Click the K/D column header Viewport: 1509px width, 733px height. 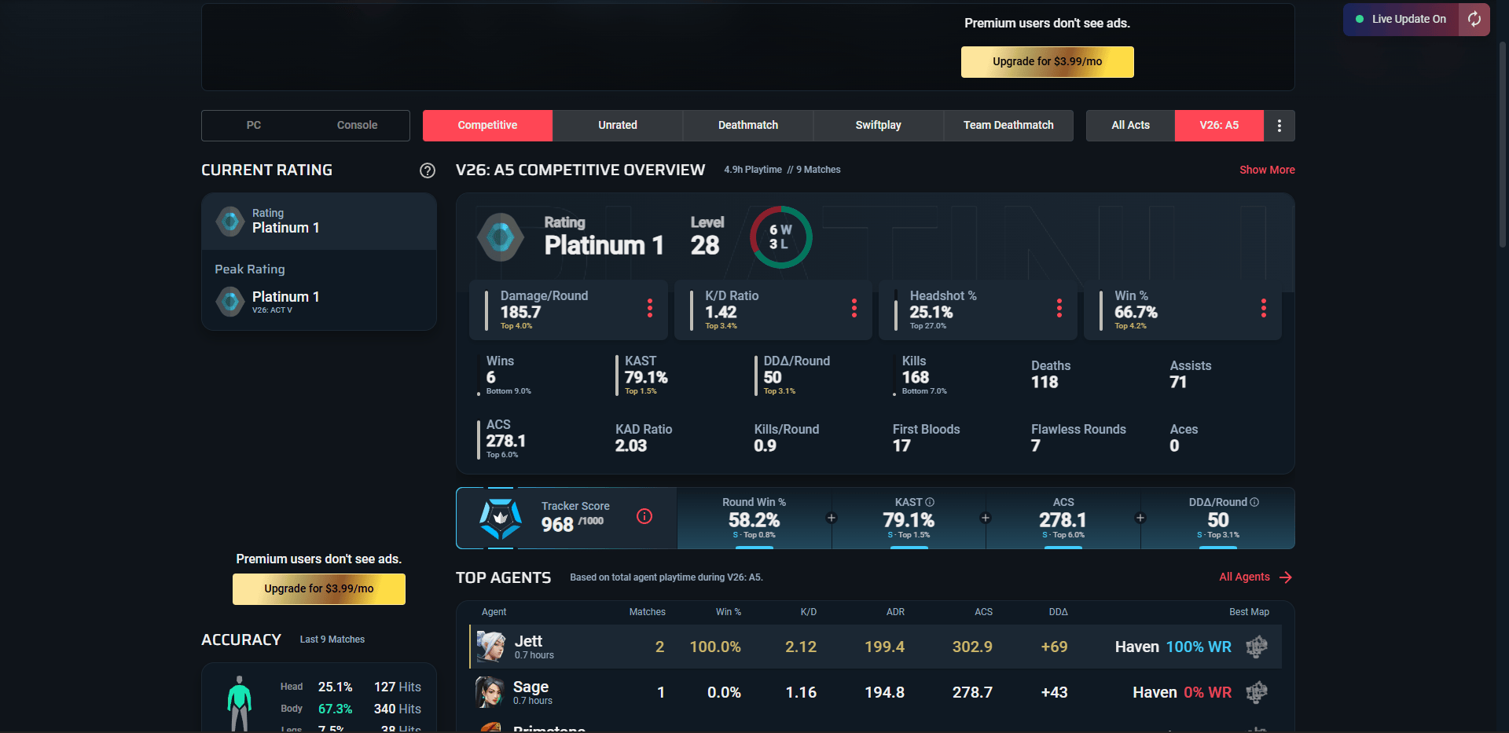pyautogui.click(x=809, y=612)
